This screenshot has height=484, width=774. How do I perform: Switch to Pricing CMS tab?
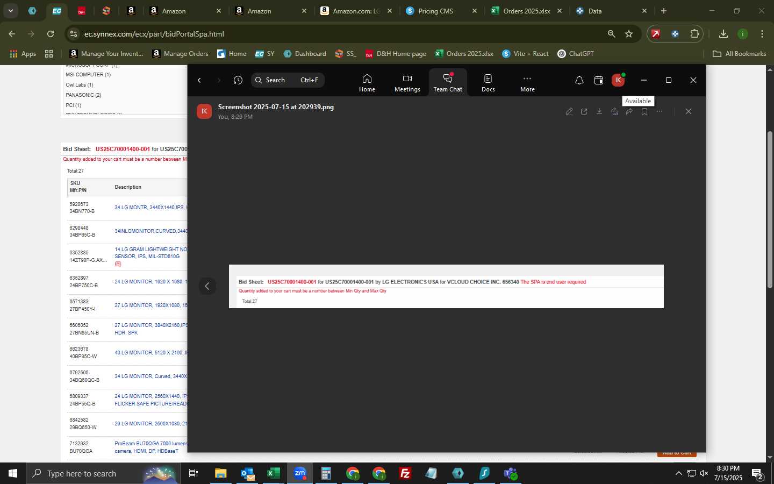pyautogui.click(x=441, y=11)
